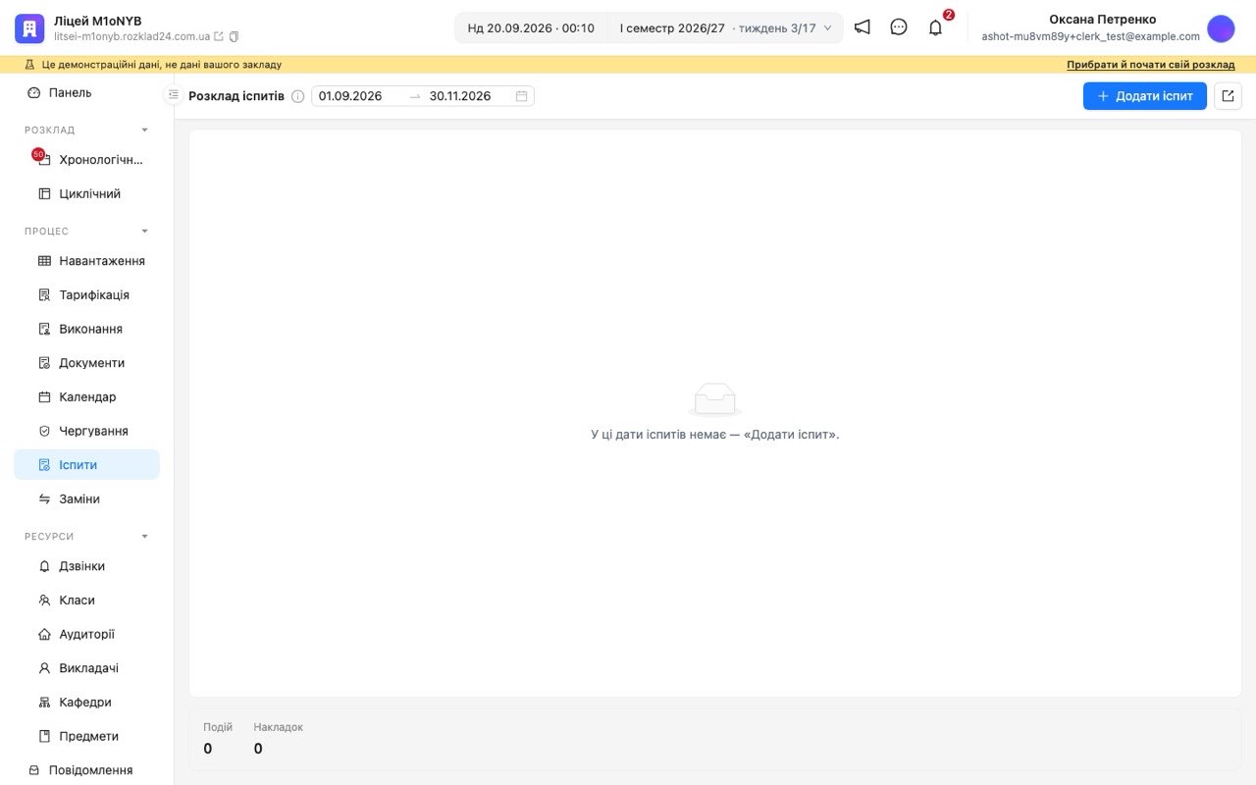The width and height of the screenshot is (1256, 785).
Task: Click the date Нд 20.09.2026 · 00:10
Action: (x=531, y=27)
